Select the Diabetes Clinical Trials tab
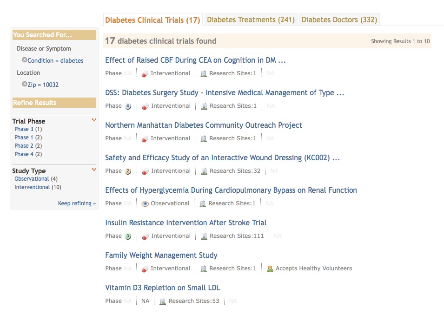Image resolution: width=444 pixels, height=314 pixels. (x=152, y=20)
